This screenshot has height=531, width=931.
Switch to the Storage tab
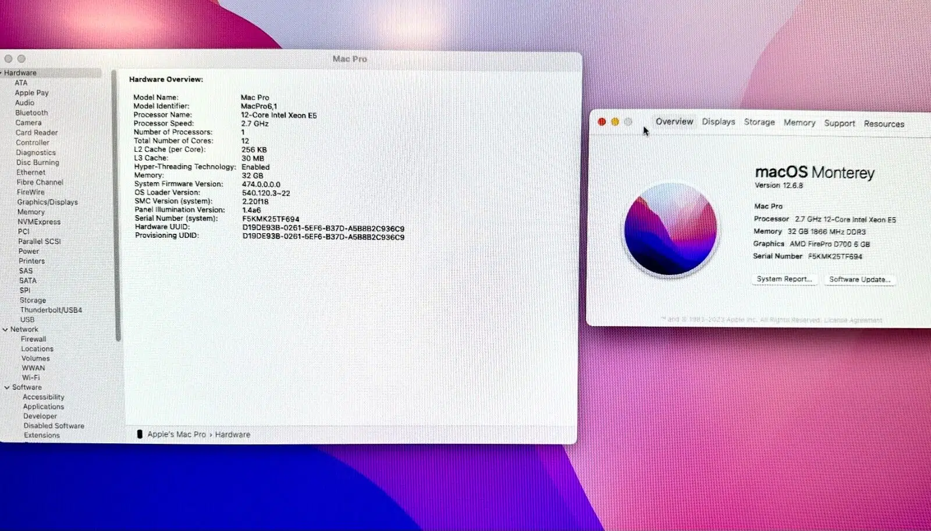point(759,122)
